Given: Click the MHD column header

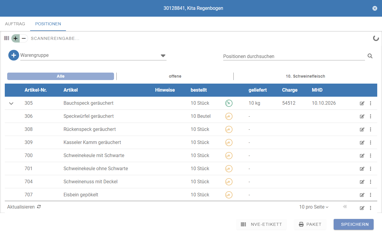Looking at the screenshot, I should [x=317, y=90].
